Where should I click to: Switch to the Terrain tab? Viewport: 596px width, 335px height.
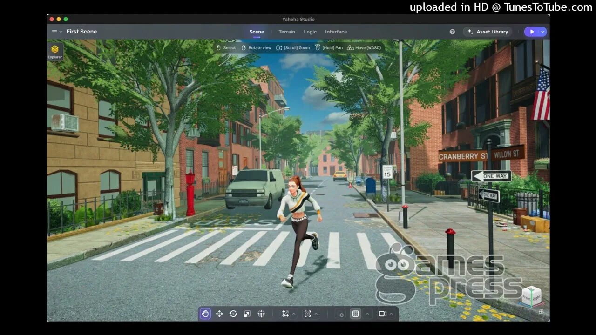click(x=287, y=32)
